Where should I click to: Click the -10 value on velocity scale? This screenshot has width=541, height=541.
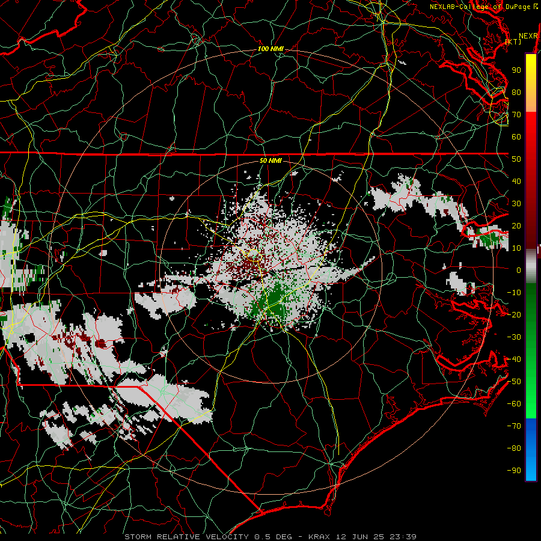click(x=514, y=293)
